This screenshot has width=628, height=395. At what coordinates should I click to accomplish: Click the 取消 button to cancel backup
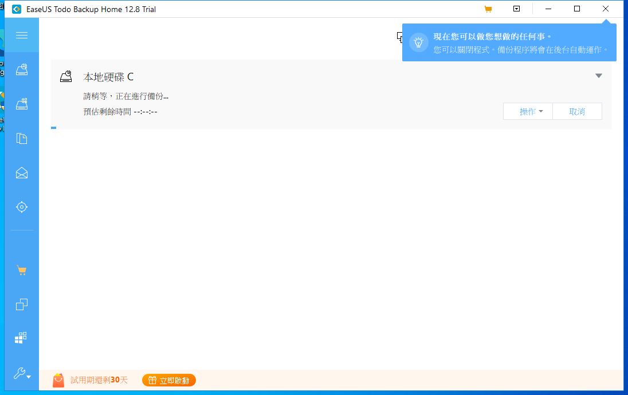pyautogui.click(x=577, y=111)
